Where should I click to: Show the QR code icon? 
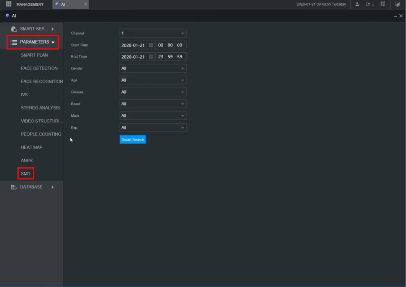[383, 4]
